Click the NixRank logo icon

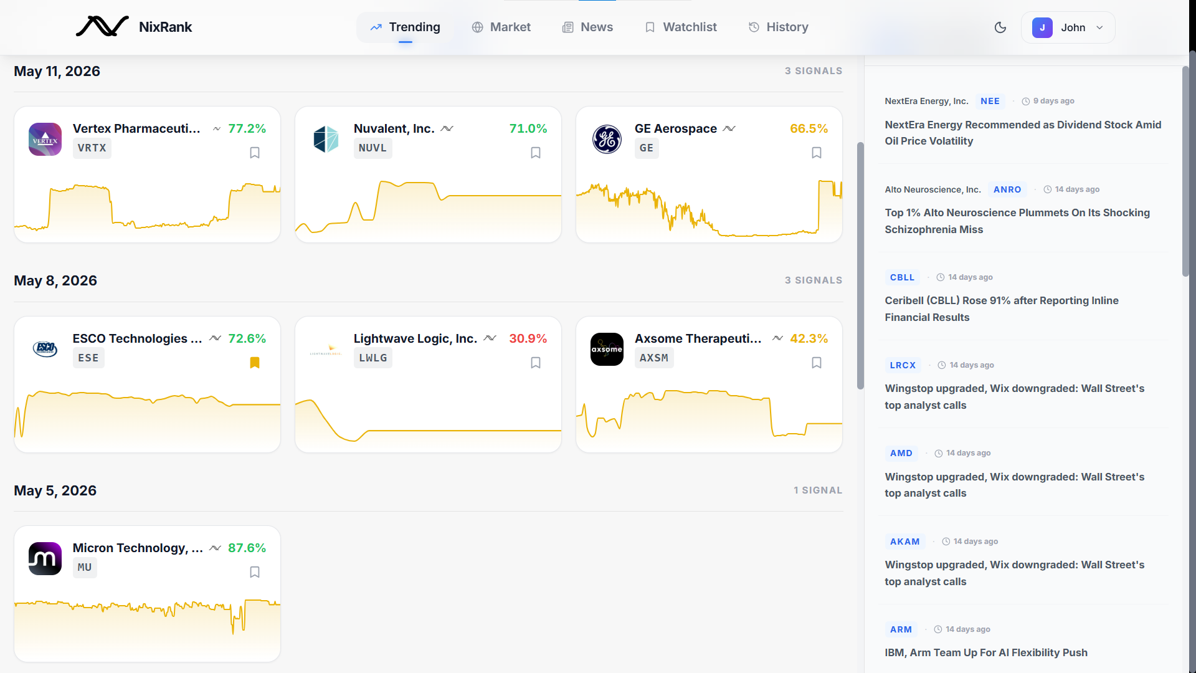point(102,27)
